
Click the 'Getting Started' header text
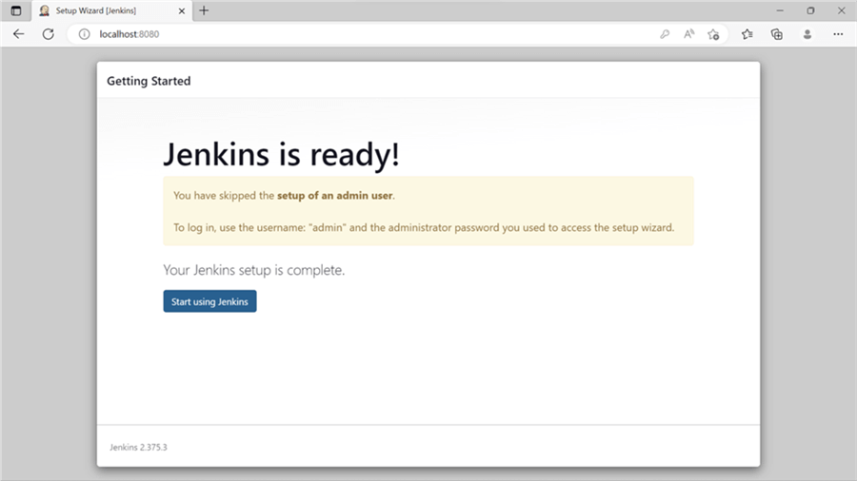(x=149, y=81)
